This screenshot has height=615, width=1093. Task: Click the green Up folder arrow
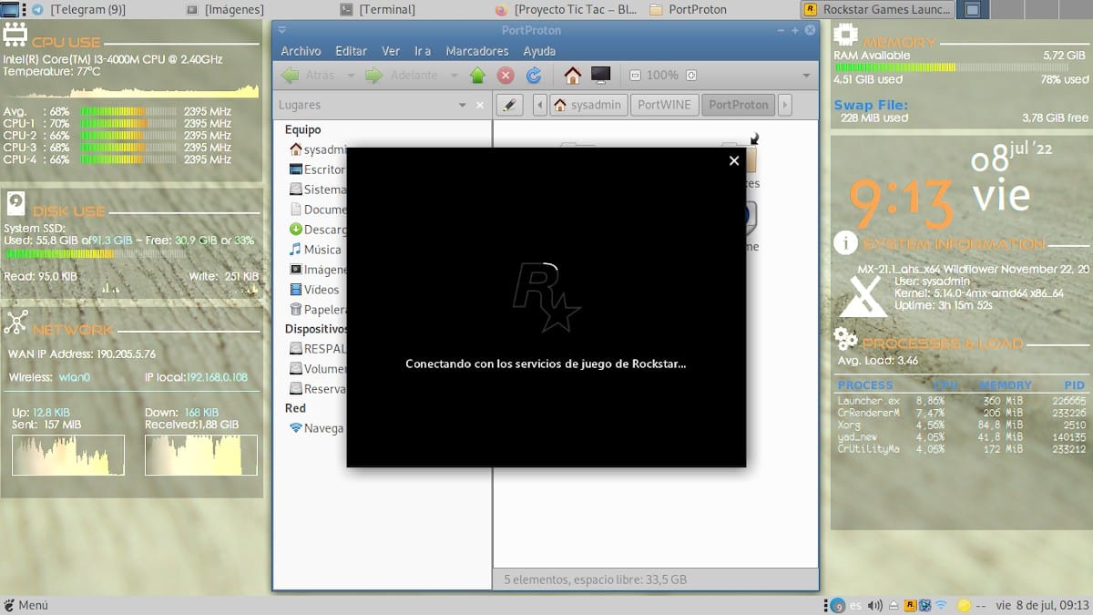coord(477,76)
